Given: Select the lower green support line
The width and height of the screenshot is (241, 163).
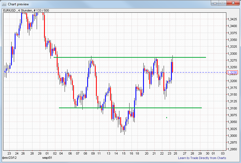Looking at the screenshot, I should point(130,108).
